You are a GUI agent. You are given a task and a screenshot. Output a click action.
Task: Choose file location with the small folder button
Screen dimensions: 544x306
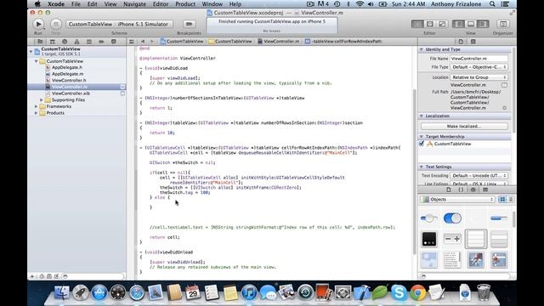tap(504, 85)
